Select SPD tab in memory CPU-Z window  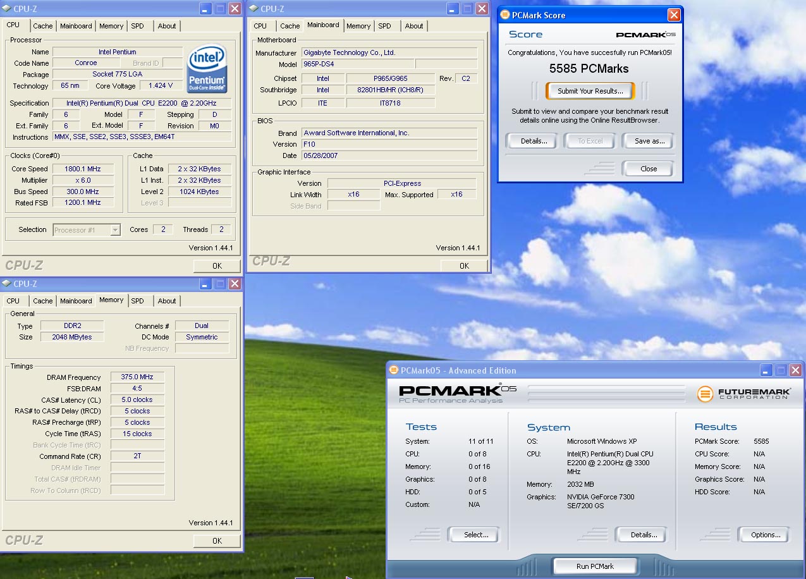tap(137, 301)
